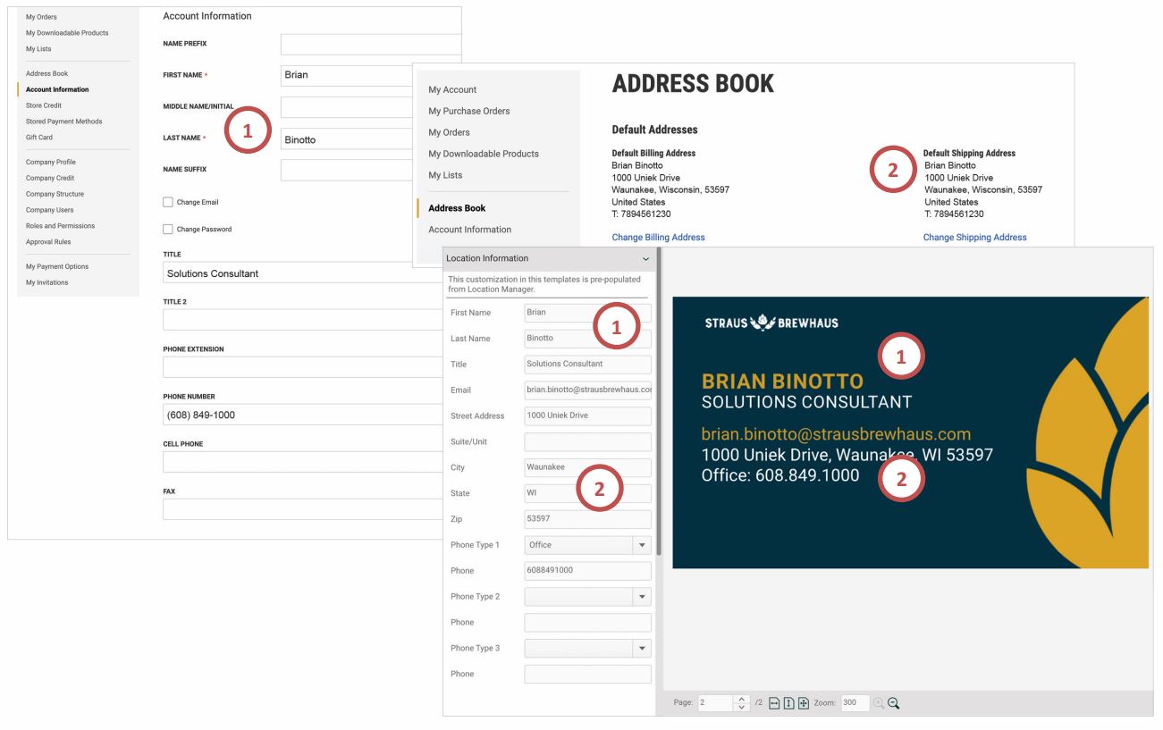Click the Change Shipping Address link
The width and height of the screenshot is (1163, 730).
[974, 238]
